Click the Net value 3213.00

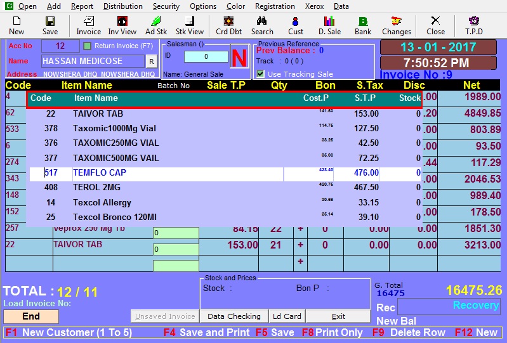[x=482, y=245]
